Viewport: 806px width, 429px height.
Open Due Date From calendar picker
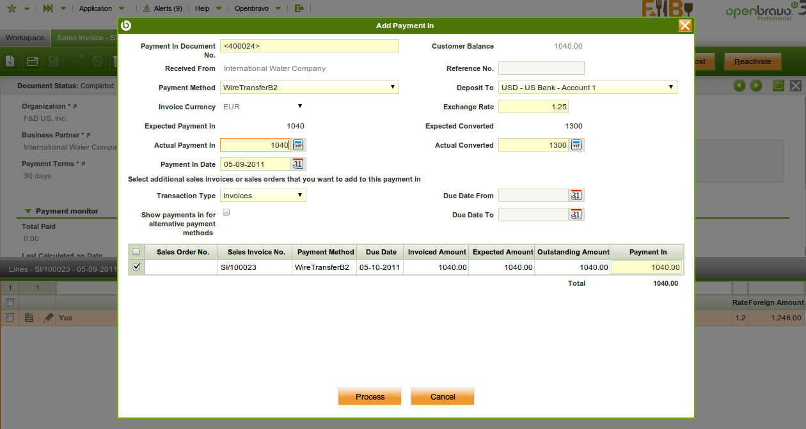(576, 196)
